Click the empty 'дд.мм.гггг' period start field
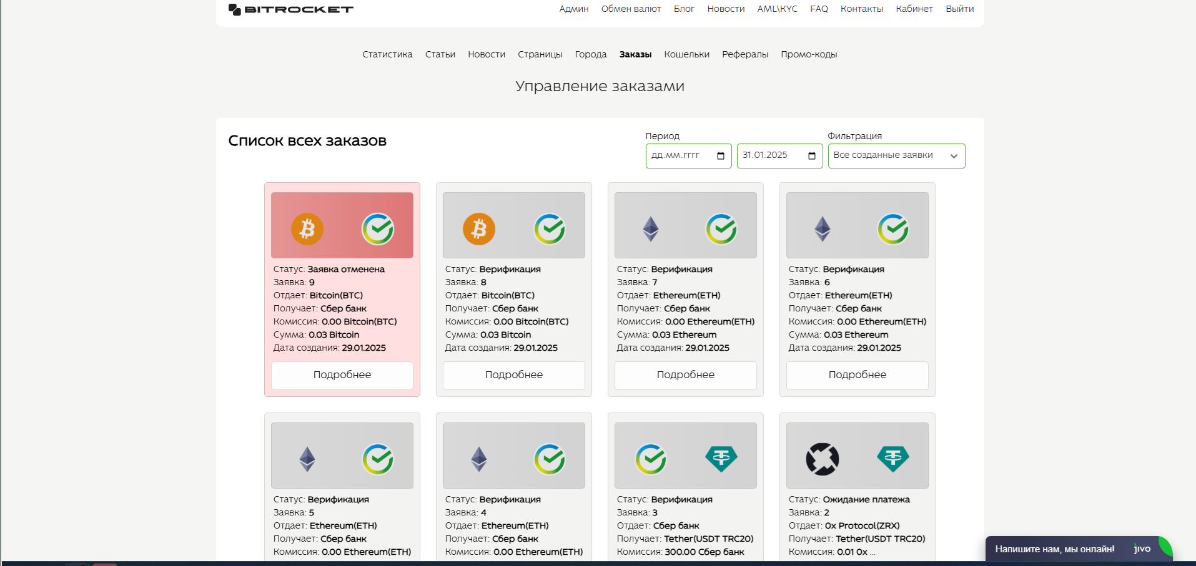The height and width of the screenshot is (566, 1196). tap(678, 155)
